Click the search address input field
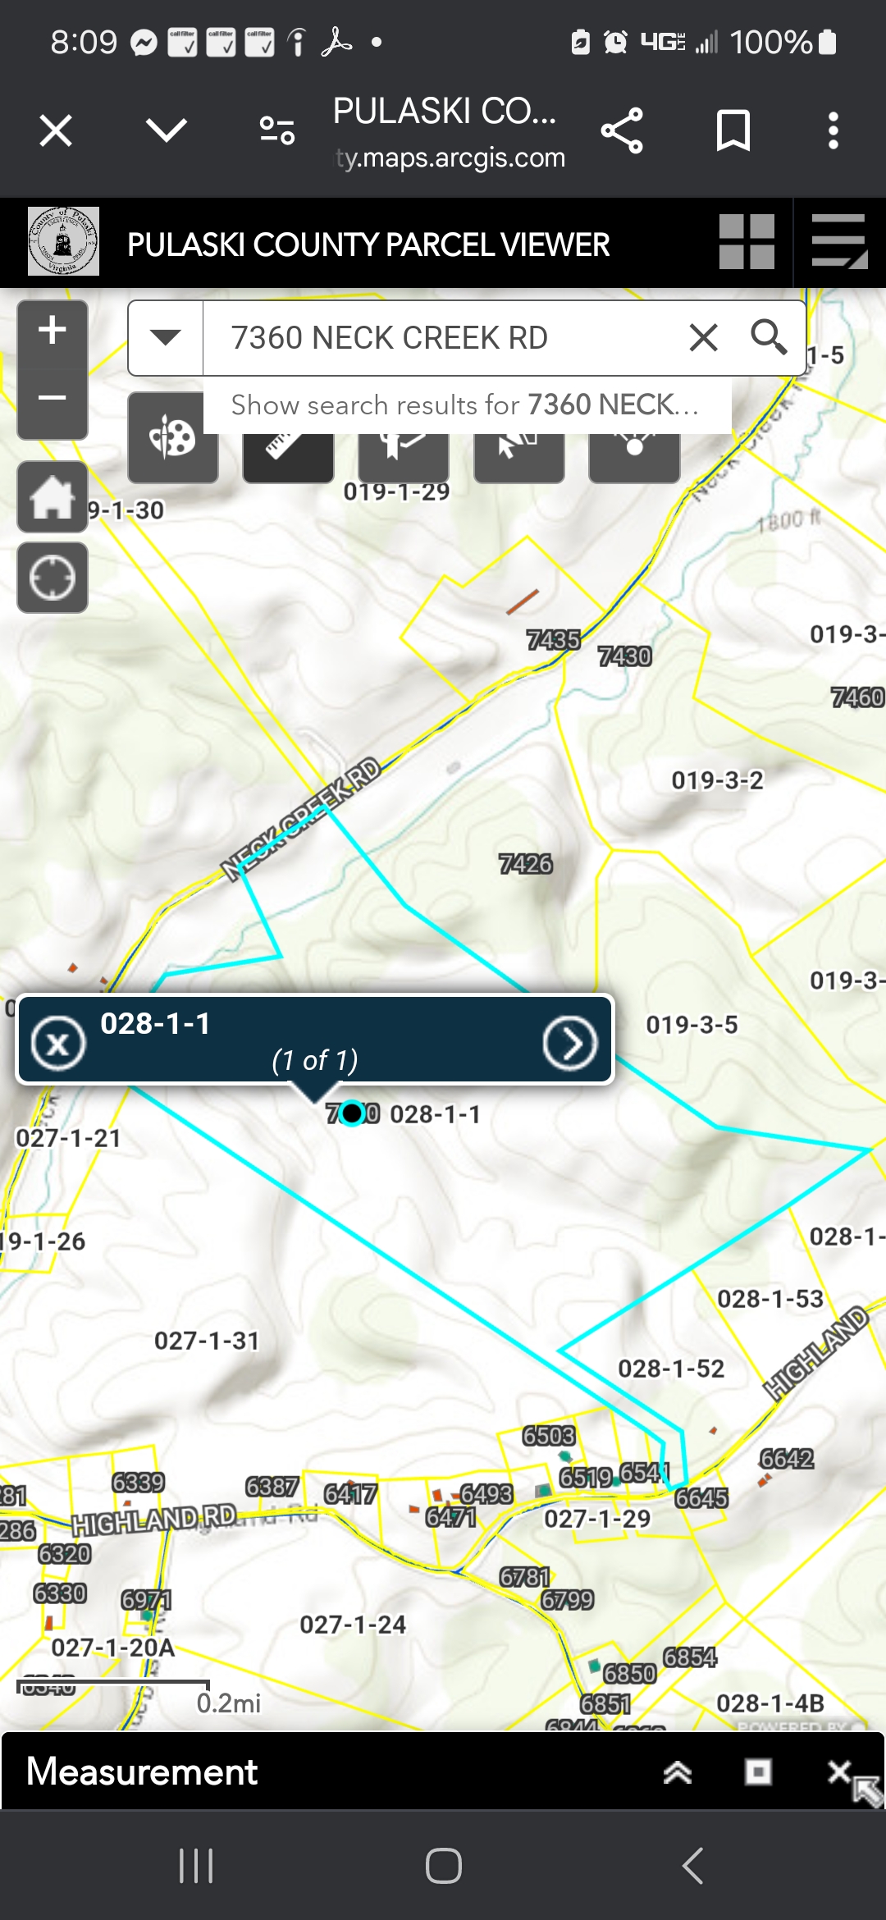886x1920 pixels. pyautogui.click(x=443, y=337)
